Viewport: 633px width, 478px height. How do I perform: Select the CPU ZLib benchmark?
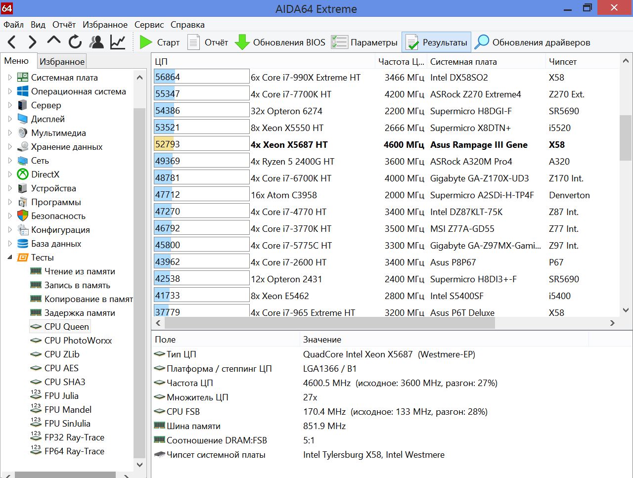point(62,354)
